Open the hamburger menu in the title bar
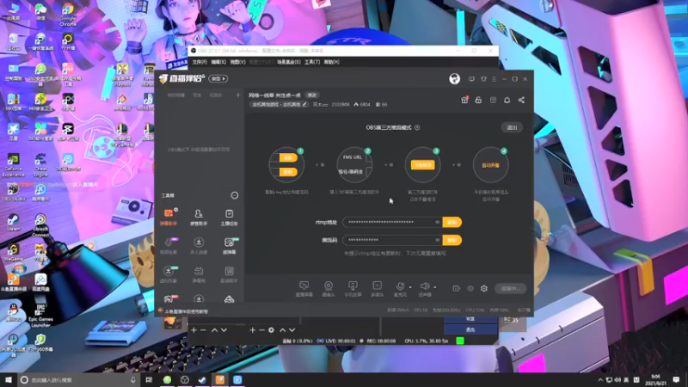Image resolution: width=688 pixels, height=387 pixels. 494,79
